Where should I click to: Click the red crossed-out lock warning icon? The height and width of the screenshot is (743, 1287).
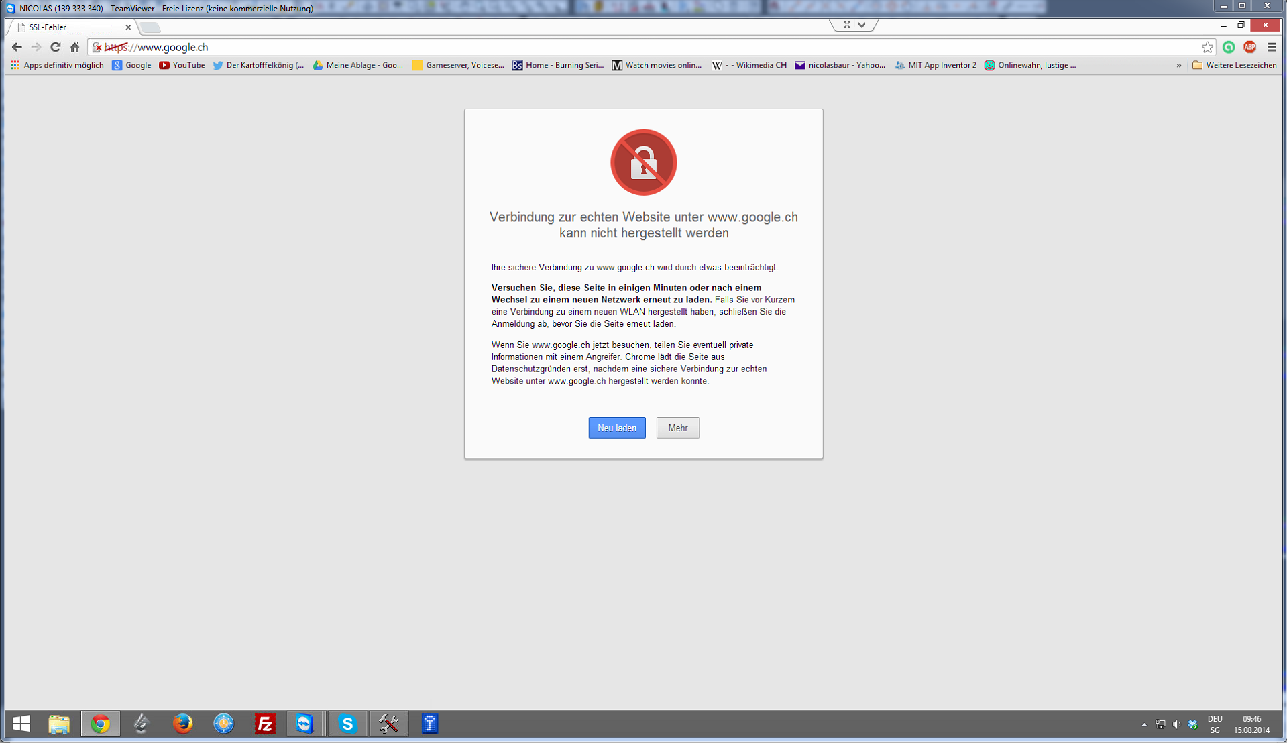click(643, 162)
